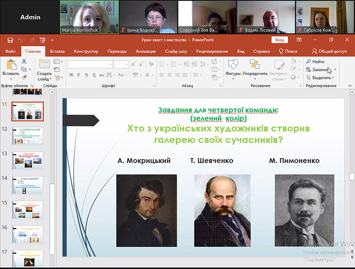355x269 pixels.
Task: Launch Font (Шрифт) dialog box expander
Action: tap(154, 86)
